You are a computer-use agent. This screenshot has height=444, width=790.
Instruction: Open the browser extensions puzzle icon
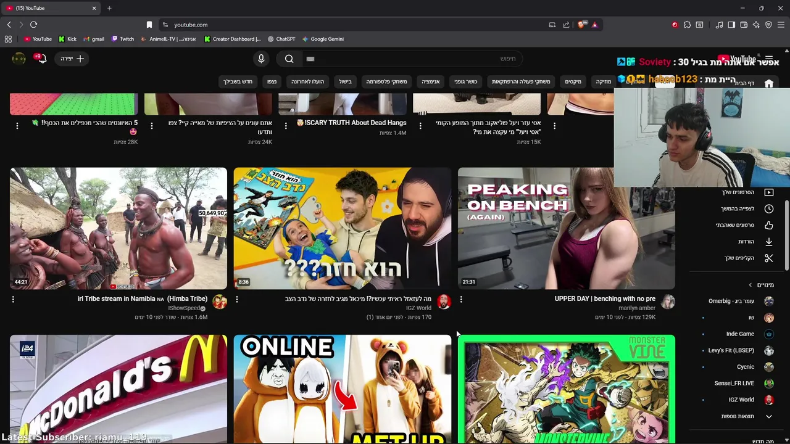click(x=687, y=25)
